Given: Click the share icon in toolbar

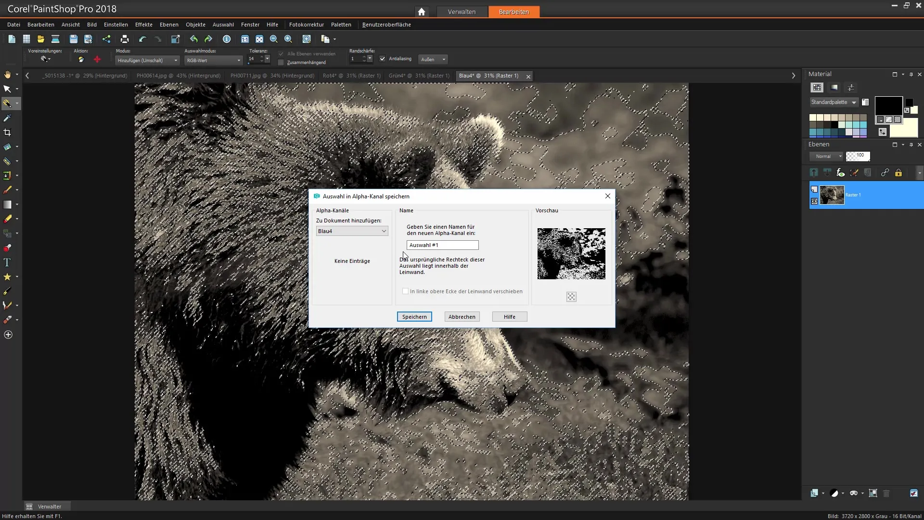Looking at the screenshot, I should (x=106, y=39).
